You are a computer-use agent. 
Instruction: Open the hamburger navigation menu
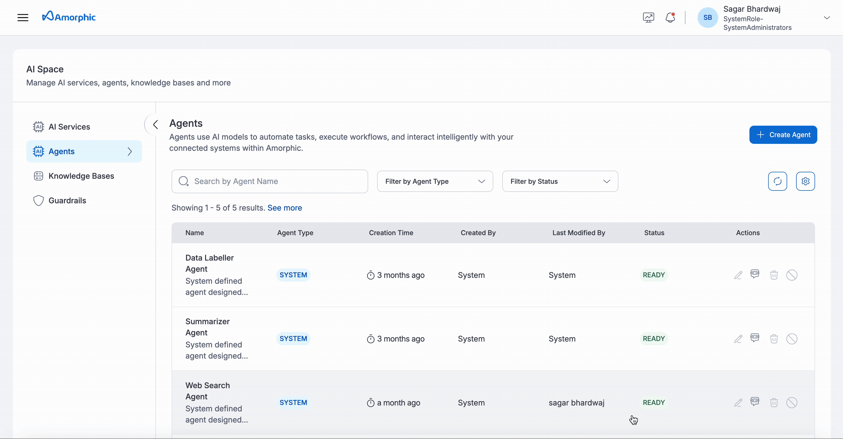click(22, 17)
